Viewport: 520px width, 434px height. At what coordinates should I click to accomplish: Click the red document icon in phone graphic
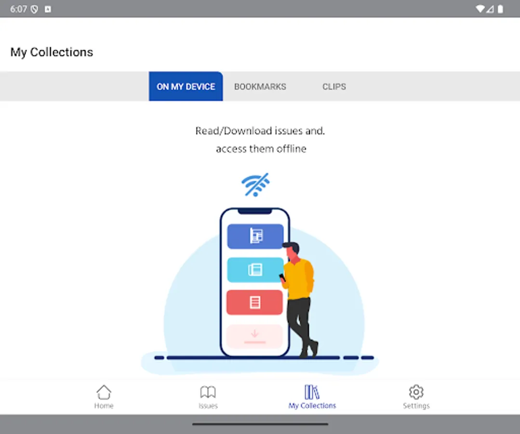[x=254, y=302]
